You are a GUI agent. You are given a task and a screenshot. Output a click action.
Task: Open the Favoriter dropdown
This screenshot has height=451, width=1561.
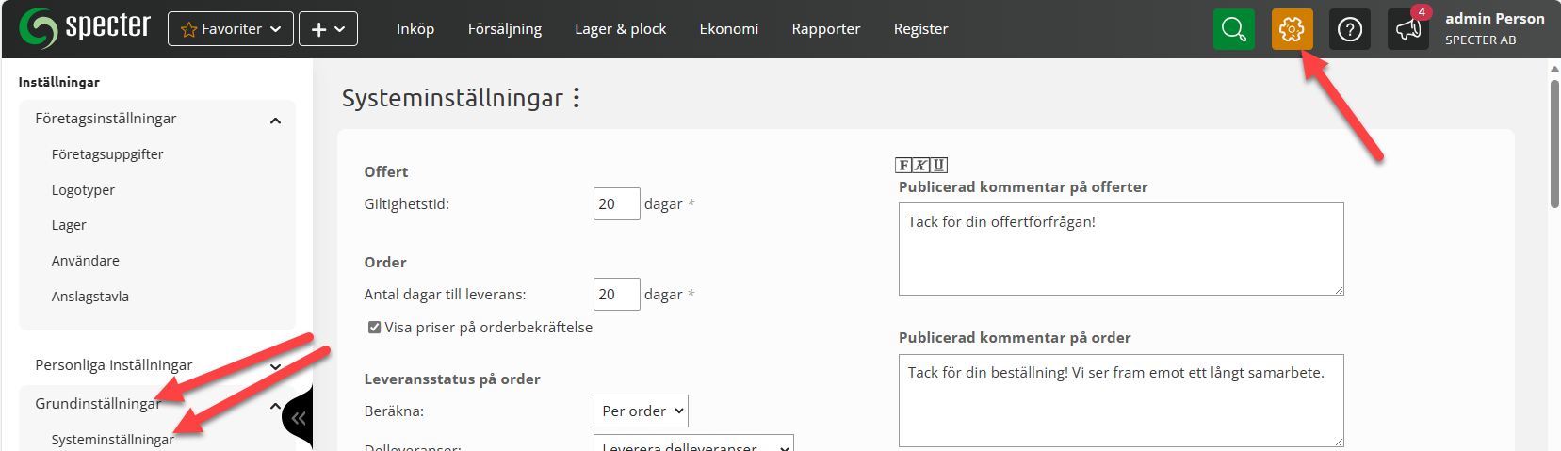pos(231,29)
